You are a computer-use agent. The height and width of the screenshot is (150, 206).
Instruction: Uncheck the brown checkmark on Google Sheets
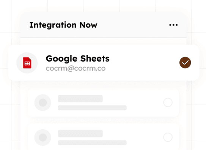click(x=185, y=63)
